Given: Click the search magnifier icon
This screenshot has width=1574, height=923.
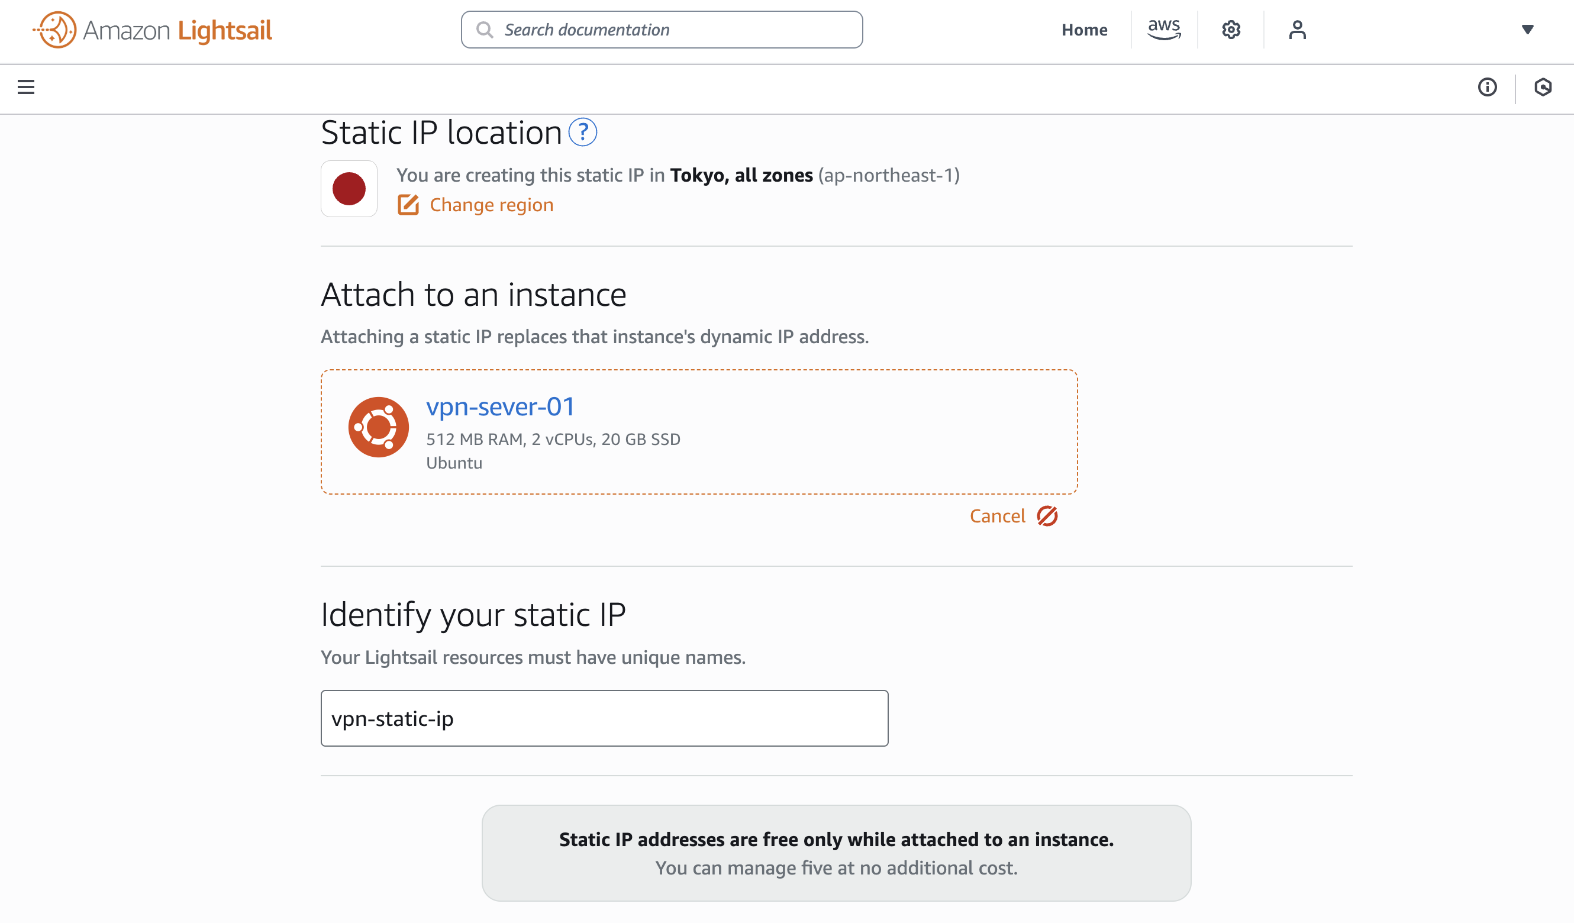Looking at the screenshot, I should 484,30.
